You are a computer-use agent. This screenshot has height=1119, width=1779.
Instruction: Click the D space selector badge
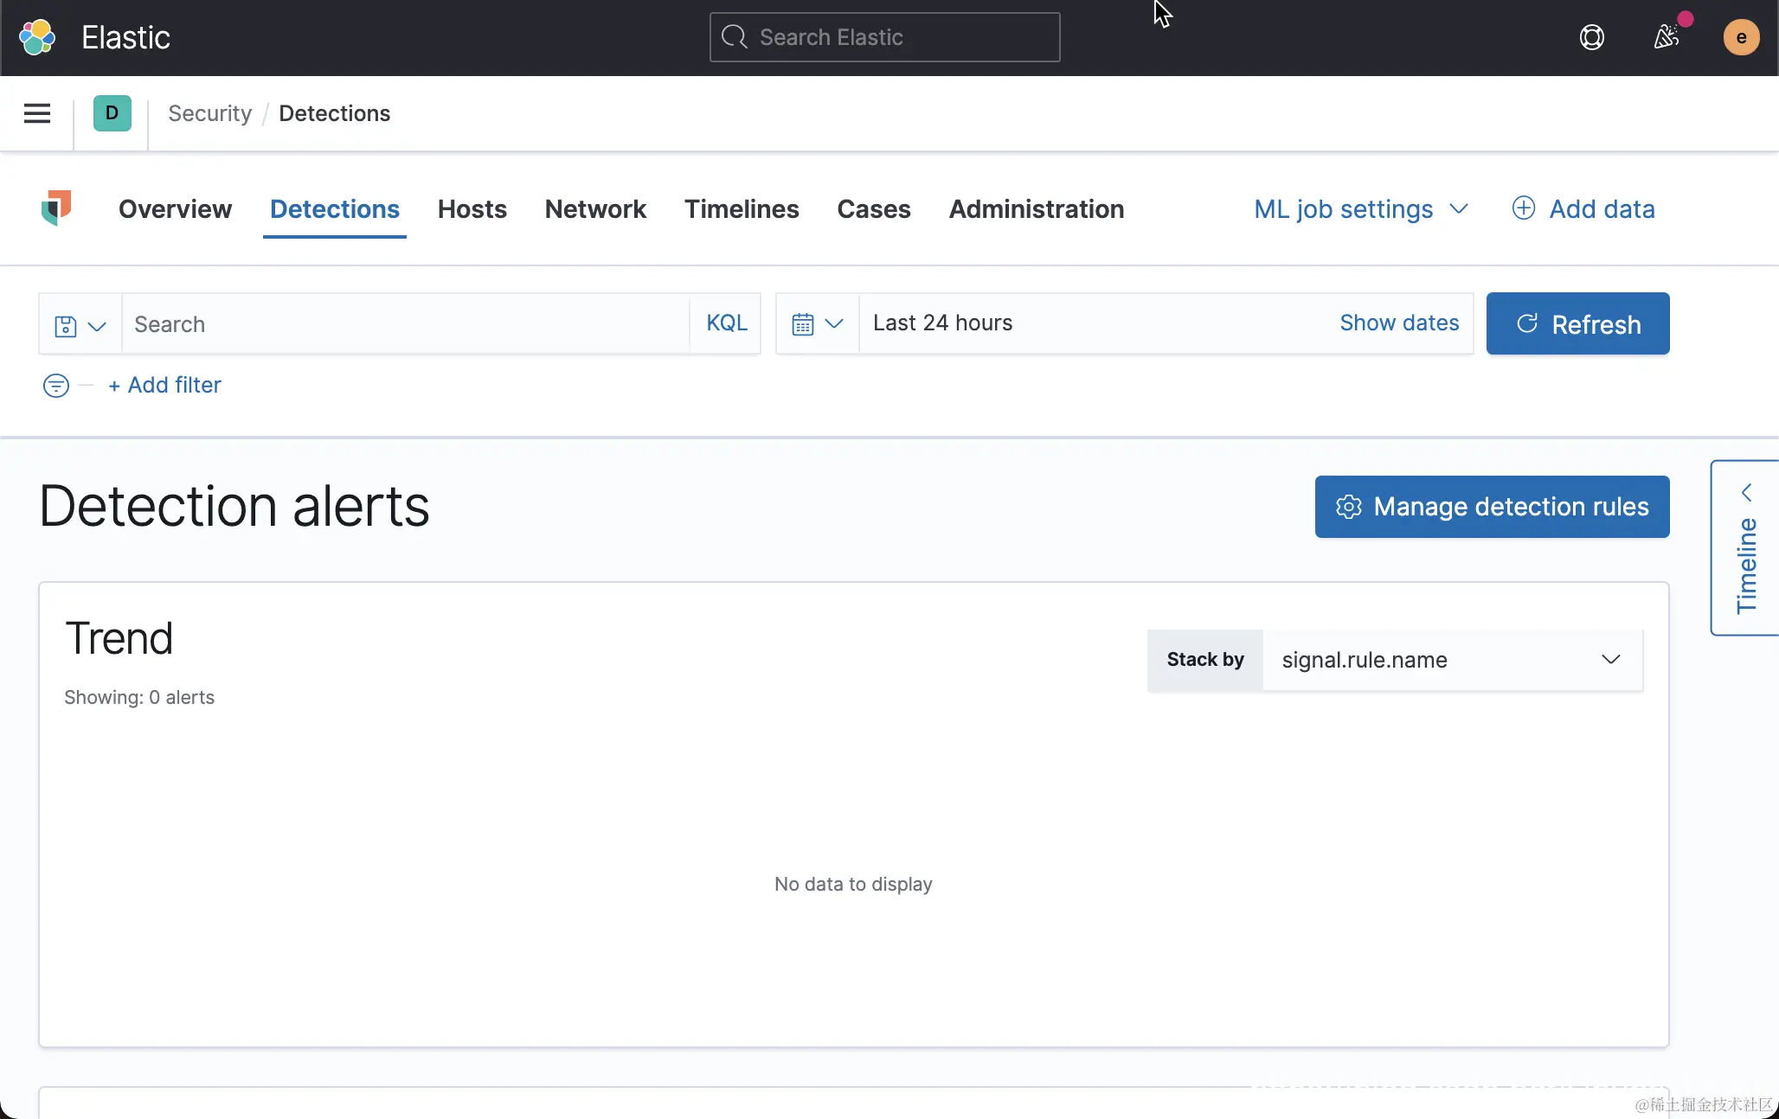[x=112, y=113]
